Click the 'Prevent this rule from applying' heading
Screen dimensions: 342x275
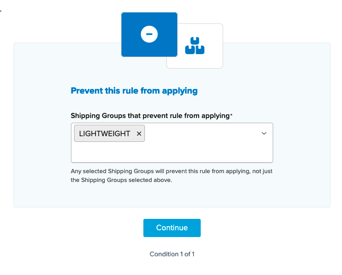(x=134, y=90)
